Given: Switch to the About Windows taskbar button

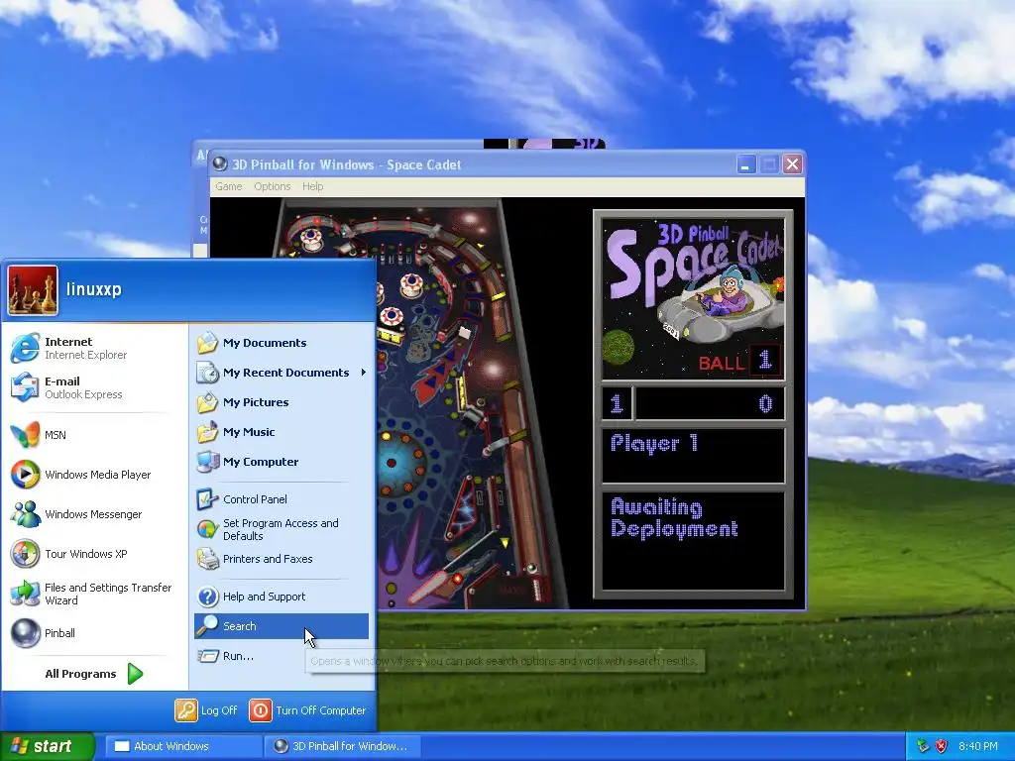Looking at the screenshot, I should point(183,746).
